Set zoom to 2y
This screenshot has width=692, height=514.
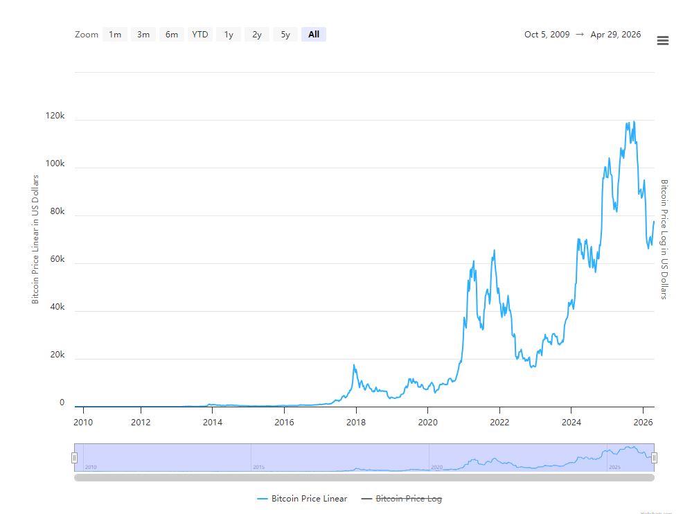point(257,35)
